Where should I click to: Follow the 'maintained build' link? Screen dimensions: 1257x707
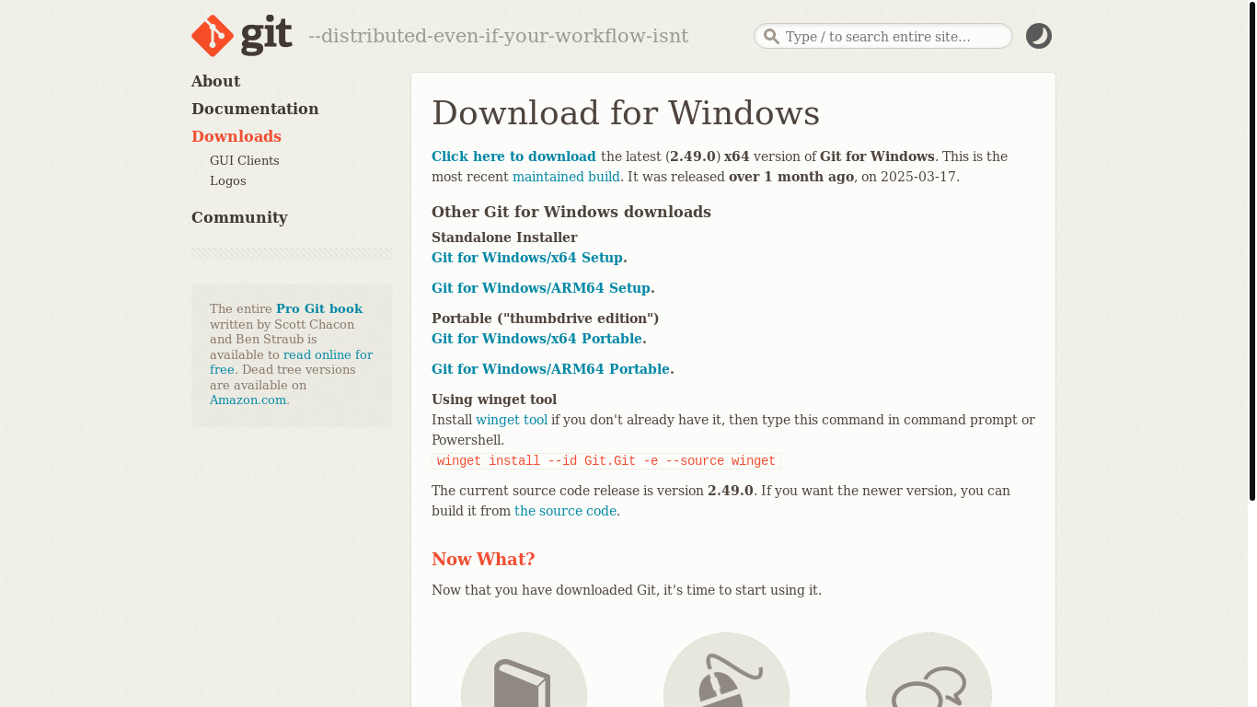click(566, 177)
